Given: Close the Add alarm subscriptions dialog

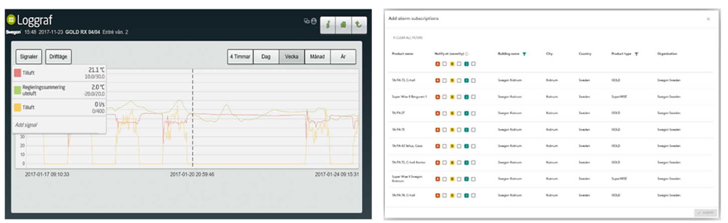Looking at the screenshot, I should [x=708, y=19].
